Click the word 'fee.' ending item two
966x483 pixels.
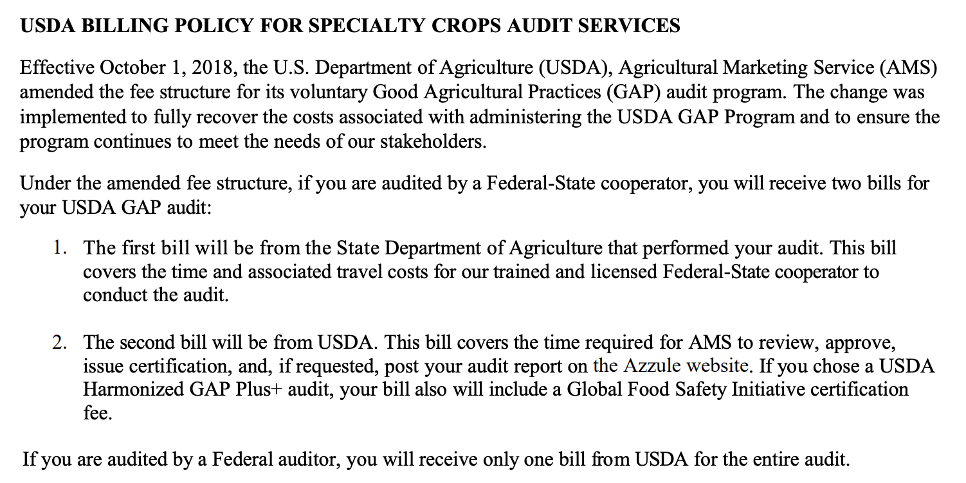98,414
